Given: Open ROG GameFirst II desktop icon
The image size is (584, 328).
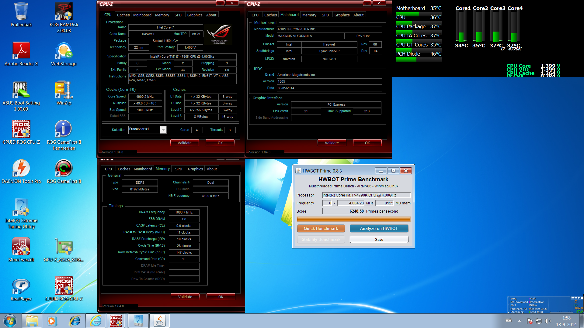Looking at the screenshot, I should tap(64, 172).
